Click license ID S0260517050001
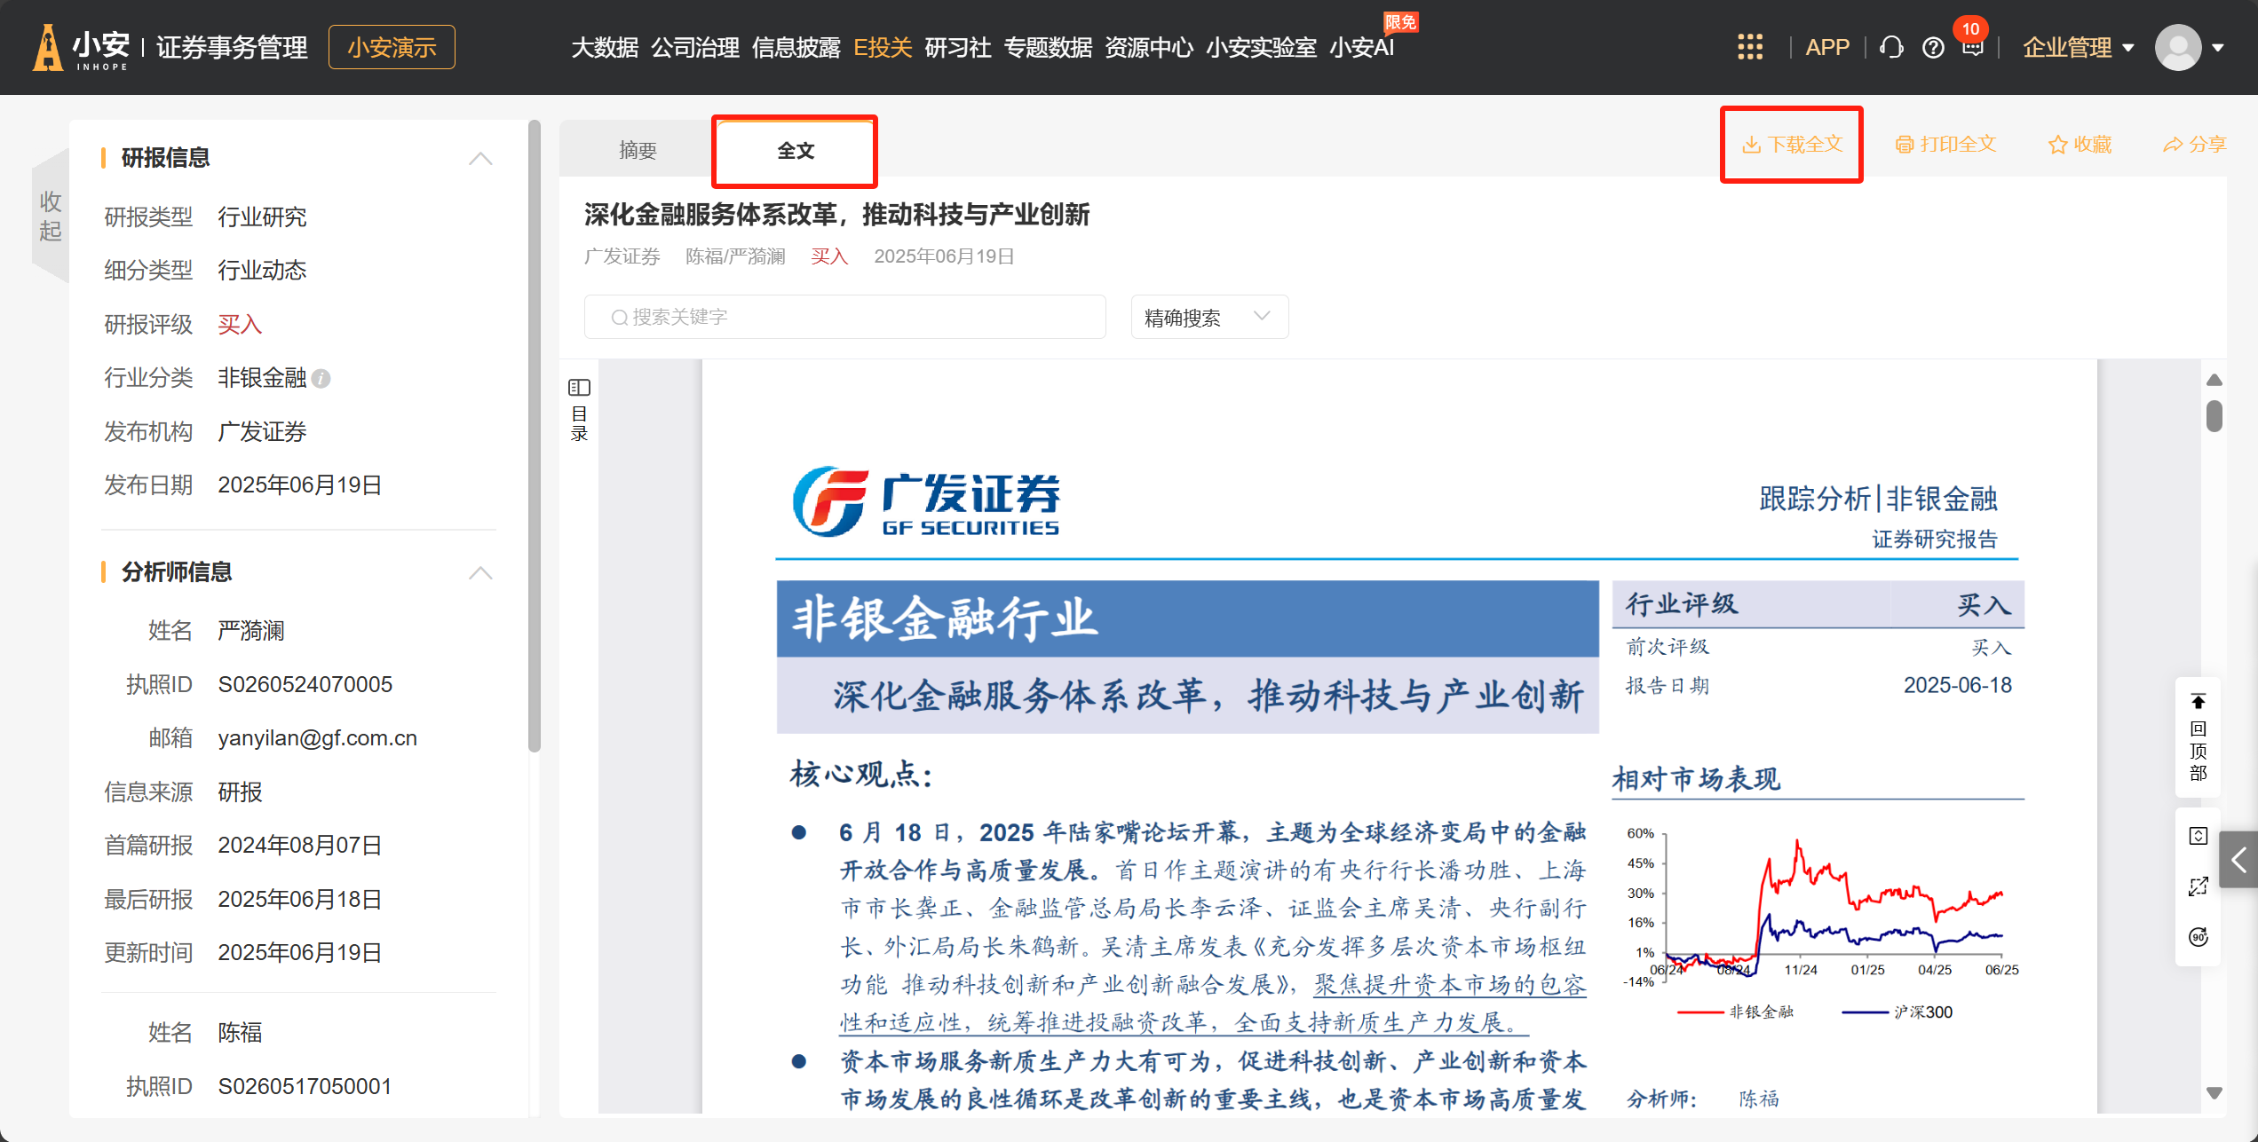The image size is (2258, 1142). [305, 1087]
